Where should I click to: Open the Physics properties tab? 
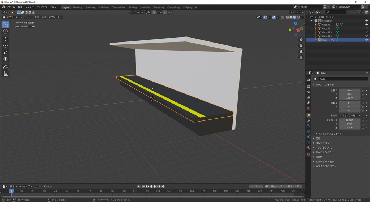pyautogui.click(x=309, y=131)
